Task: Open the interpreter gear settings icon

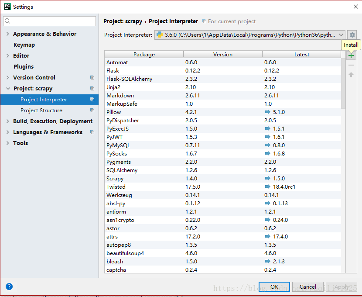Action: tap(352, 35)
